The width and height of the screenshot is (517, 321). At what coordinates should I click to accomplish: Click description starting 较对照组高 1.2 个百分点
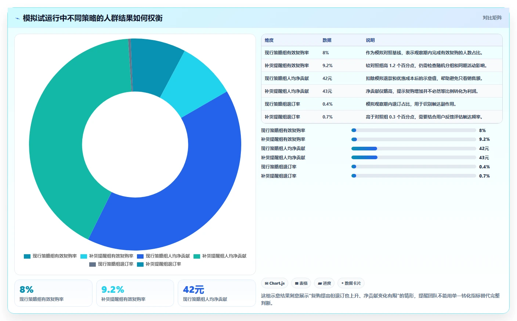click(x=427, y=66)
